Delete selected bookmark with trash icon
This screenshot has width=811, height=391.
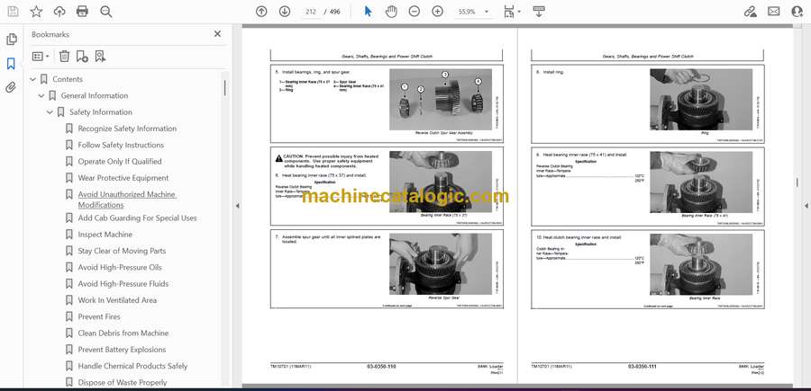pos(64,56)
